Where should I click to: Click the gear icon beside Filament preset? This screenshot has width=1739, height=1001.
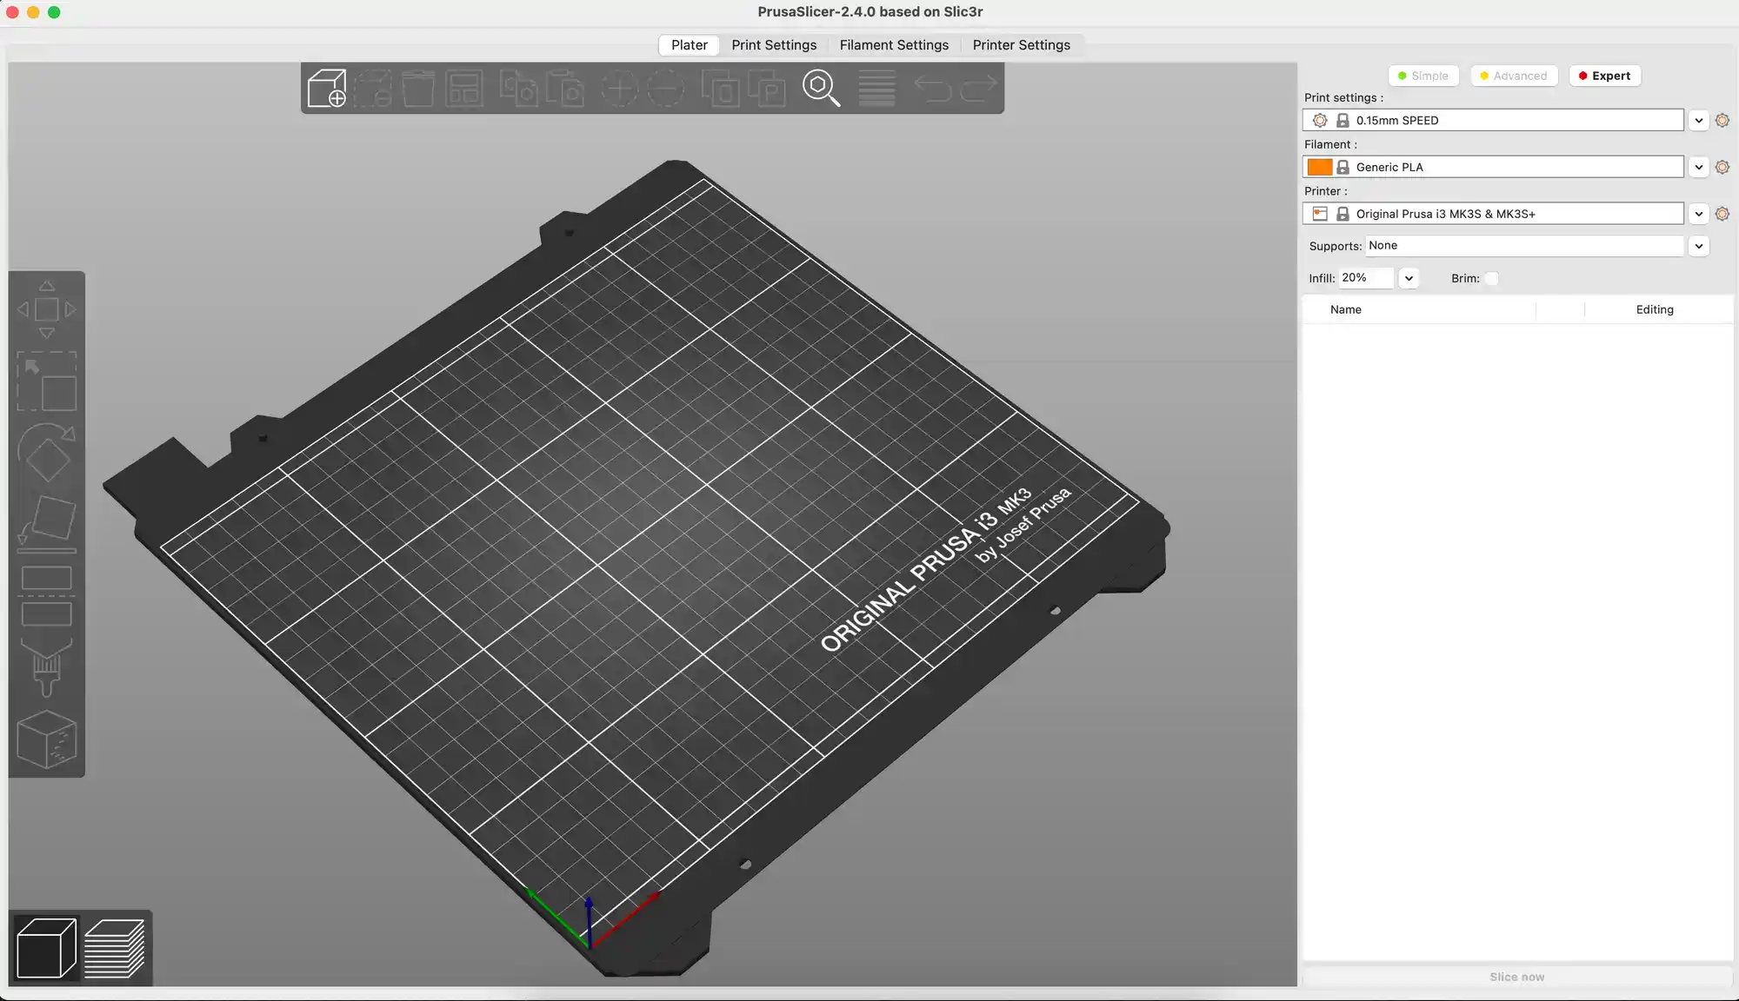pyautogui.click(x=1722, y=167)
